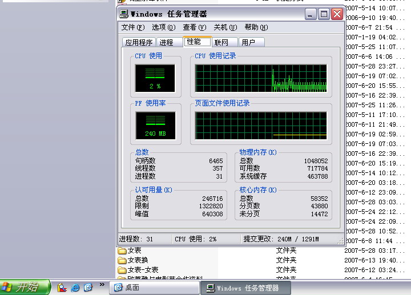Image resolution: width=411 pixels, height=295 pixels.
Task: Click the 线程数 value 357
Action: pos(217,168)
